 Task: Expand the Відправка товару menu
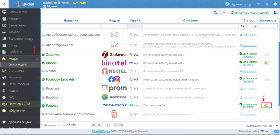[20, 39]
